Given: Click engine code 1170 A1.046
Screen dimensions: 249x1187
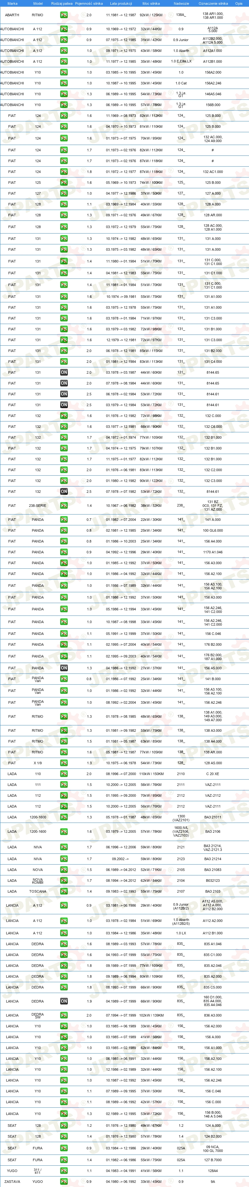Looking at the screenshot, I should (213, 552).
